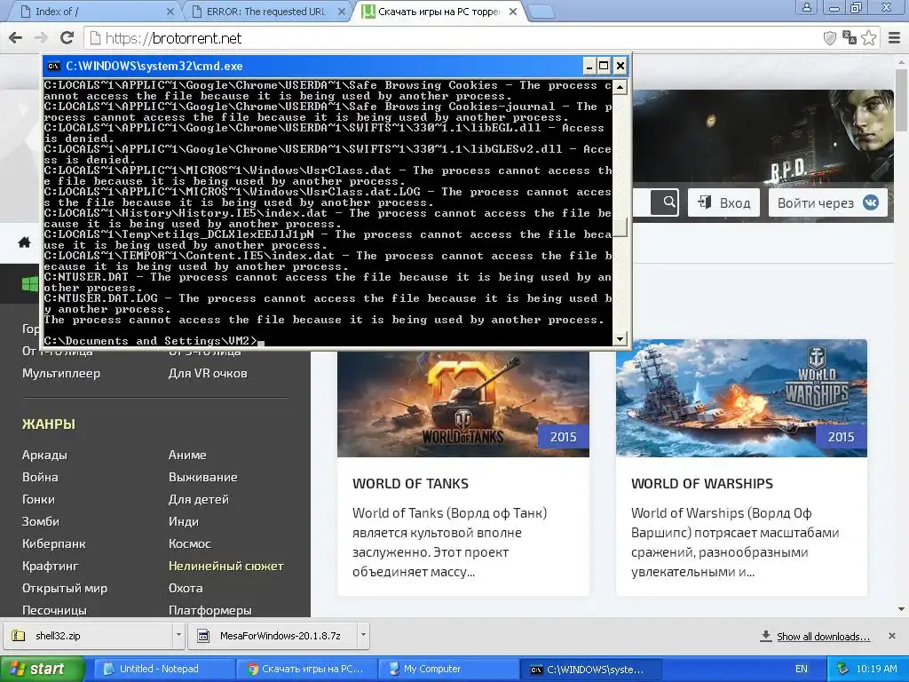Close the Скачать игры на PC tab
Image resolution: width=909 pixels, height=682 pixels.
point(513,12)
